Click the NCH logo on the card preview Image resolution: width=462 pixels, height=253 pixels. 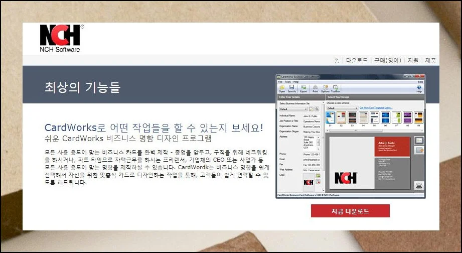pos(346,178)
